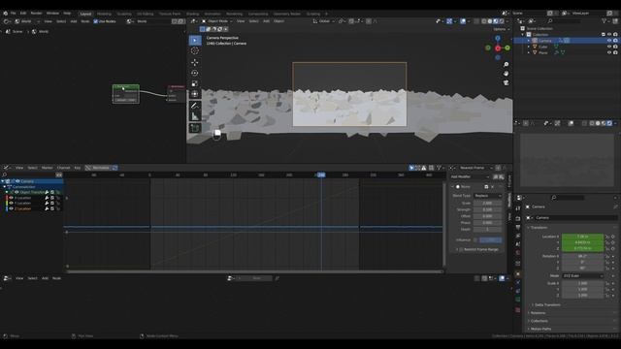The width and height of the screenshot is (621, 349).
Task: Expand the Relations panel
Action: point(538,313)
